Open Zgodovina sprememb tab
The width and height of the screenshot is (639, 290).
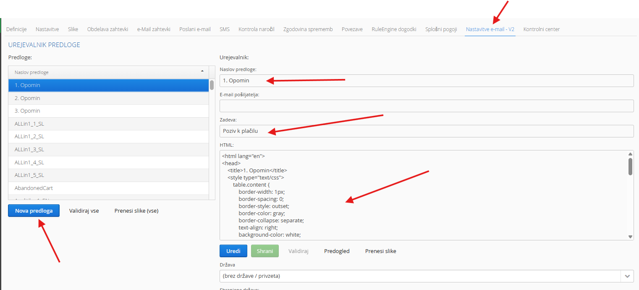click(x=308, y=29)
